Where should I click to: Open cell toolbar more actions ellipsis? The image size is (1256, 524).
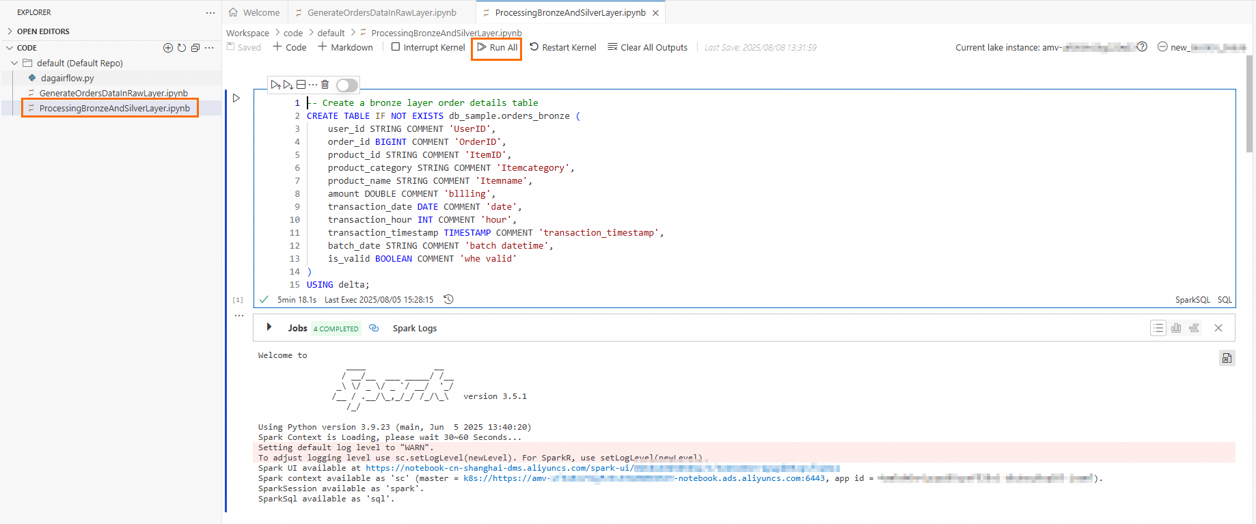[x=313, y=85]
